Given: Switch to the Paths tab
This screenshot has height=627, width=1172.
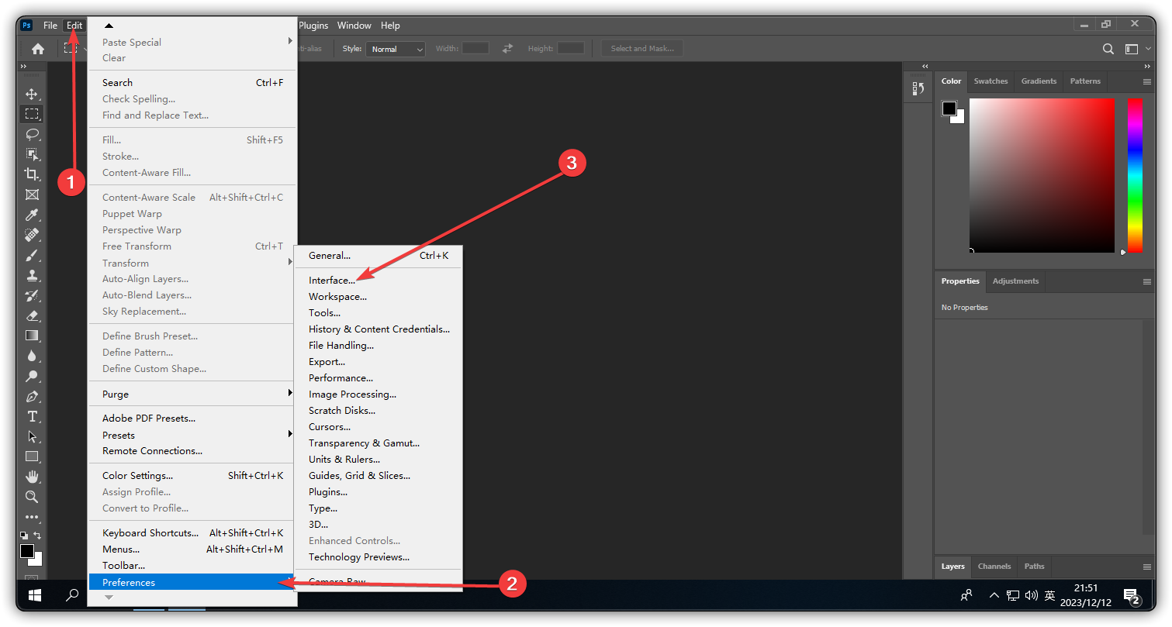Looking at the screenshot, I should point(1034,567).
